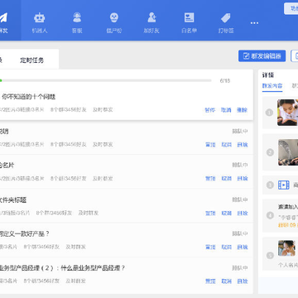
Task: Delete the queued 名片 task
Action: (x=243, y=178)
